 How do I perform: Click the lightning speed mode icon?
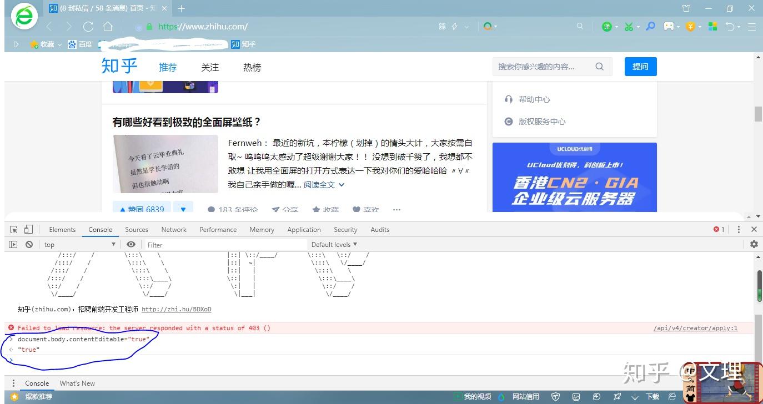coord(455,26)
